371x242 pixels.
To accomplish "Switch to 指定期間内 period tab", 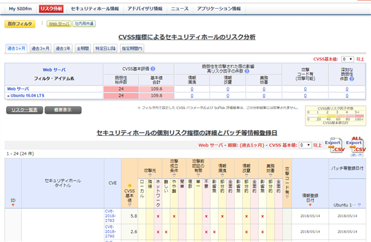I will tap(132, 48).
